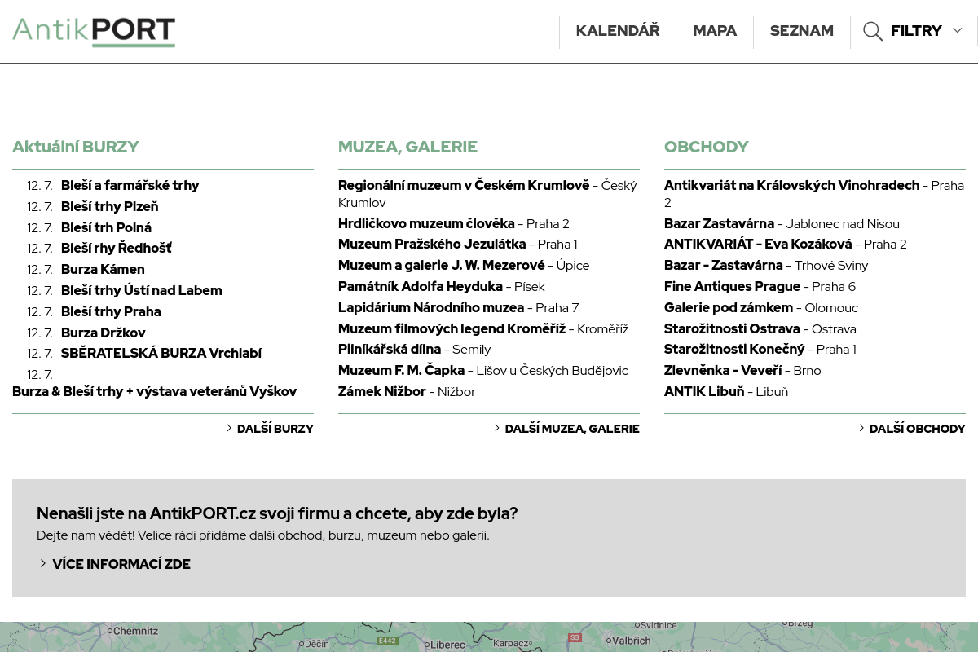Open Muzeum Pražského Jezulátka
This screenshot has height=652, width=978.
click(432, 244)
